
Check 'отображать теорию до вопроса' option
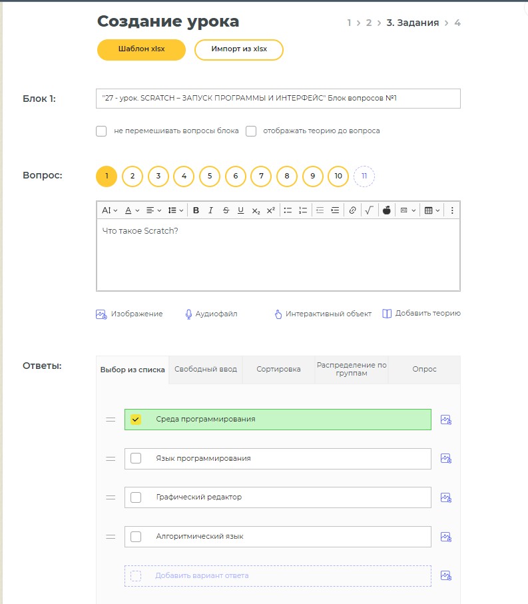click(x=251, y=131)
